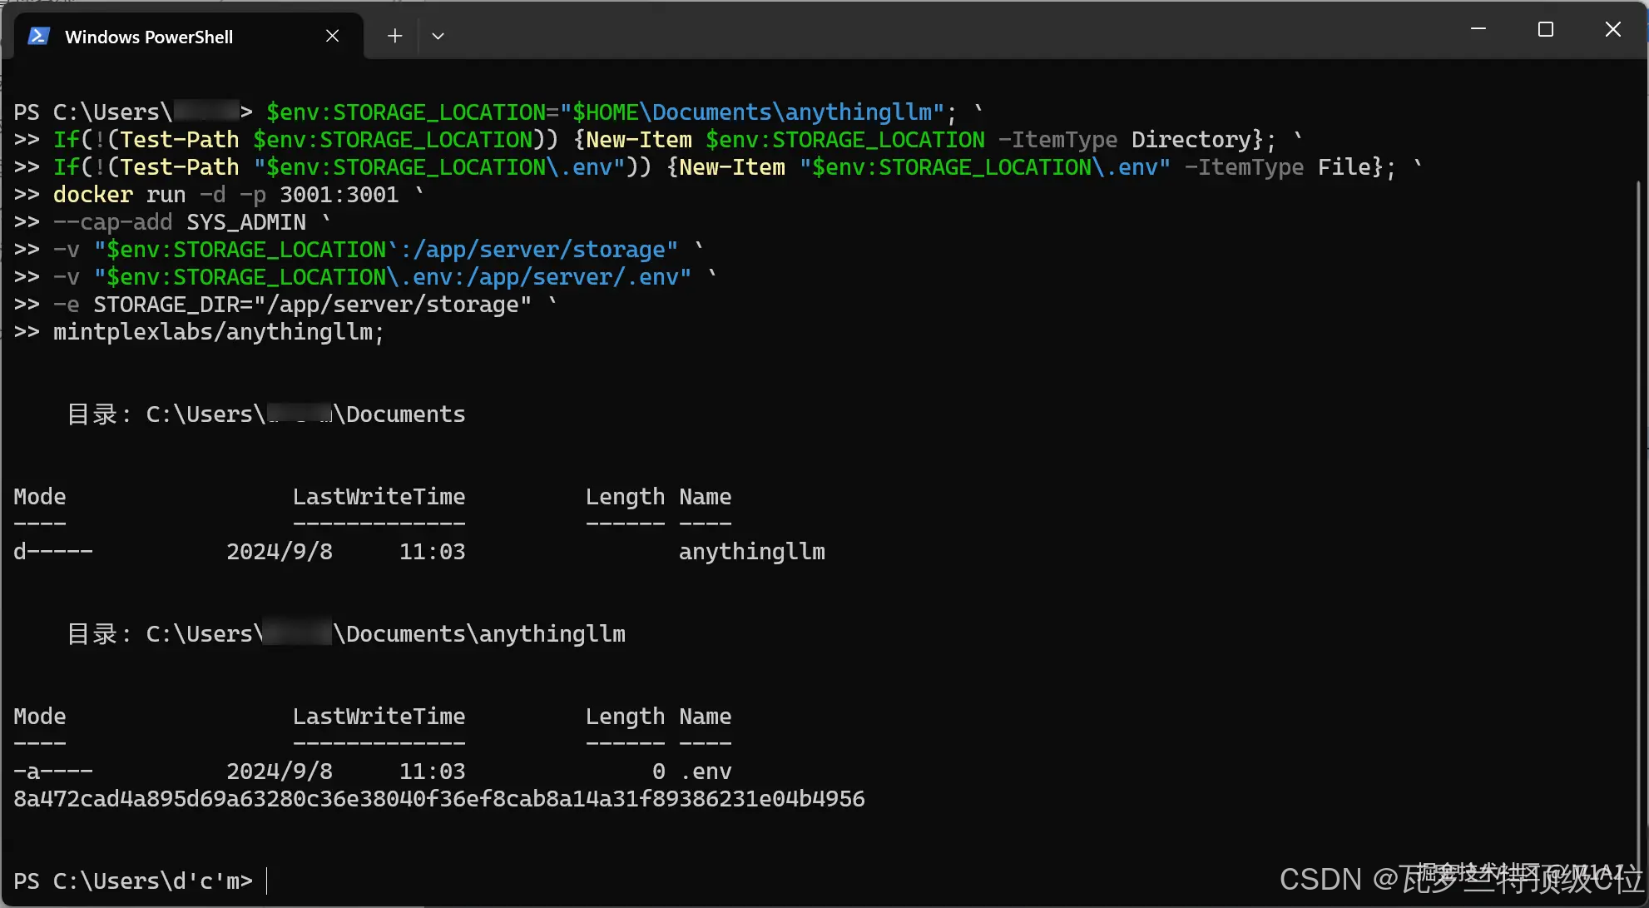Screen dimensions: 1649x908
Task: Minimize the terminal window
Action: tap(1478, 29)
